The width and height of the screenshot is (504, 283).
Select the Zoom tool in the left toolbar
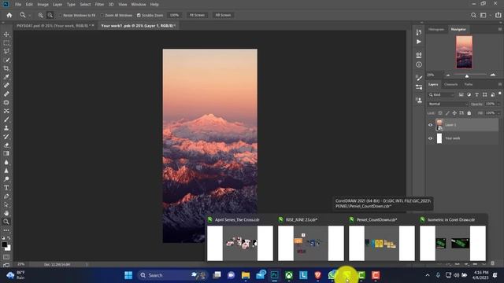(6, 222)
